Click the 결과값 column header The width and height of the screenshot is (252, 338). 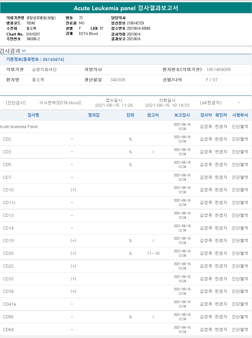[94, 115]
